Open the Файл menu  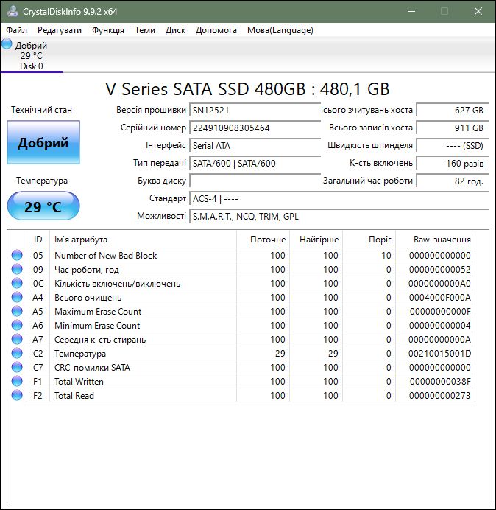pyautogui.click(x=17, y=30)
